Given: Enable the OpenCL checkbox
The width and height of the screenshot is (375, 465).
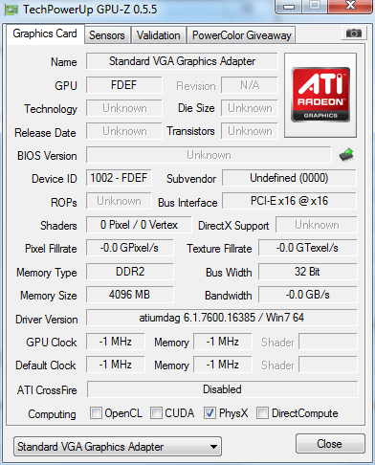Looking at the screenshot, I should [96, 412].
